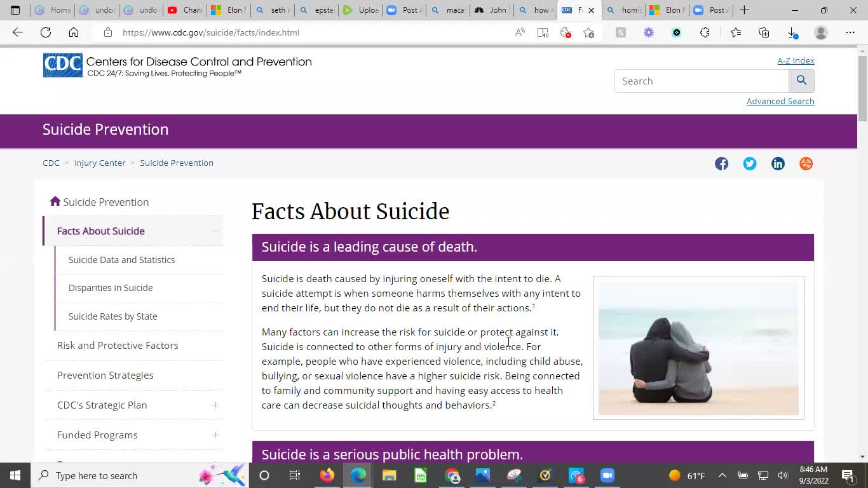
Task: Open Windows Task View
Action: 295,475
